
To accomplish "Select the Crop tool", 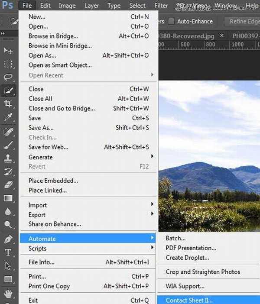I will click(8, 104).
